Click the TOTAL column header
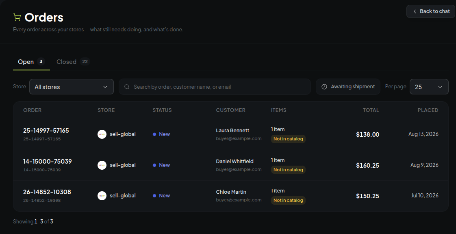Image resolution: width=456 pixels, height=234 pixels. (371, 110)
